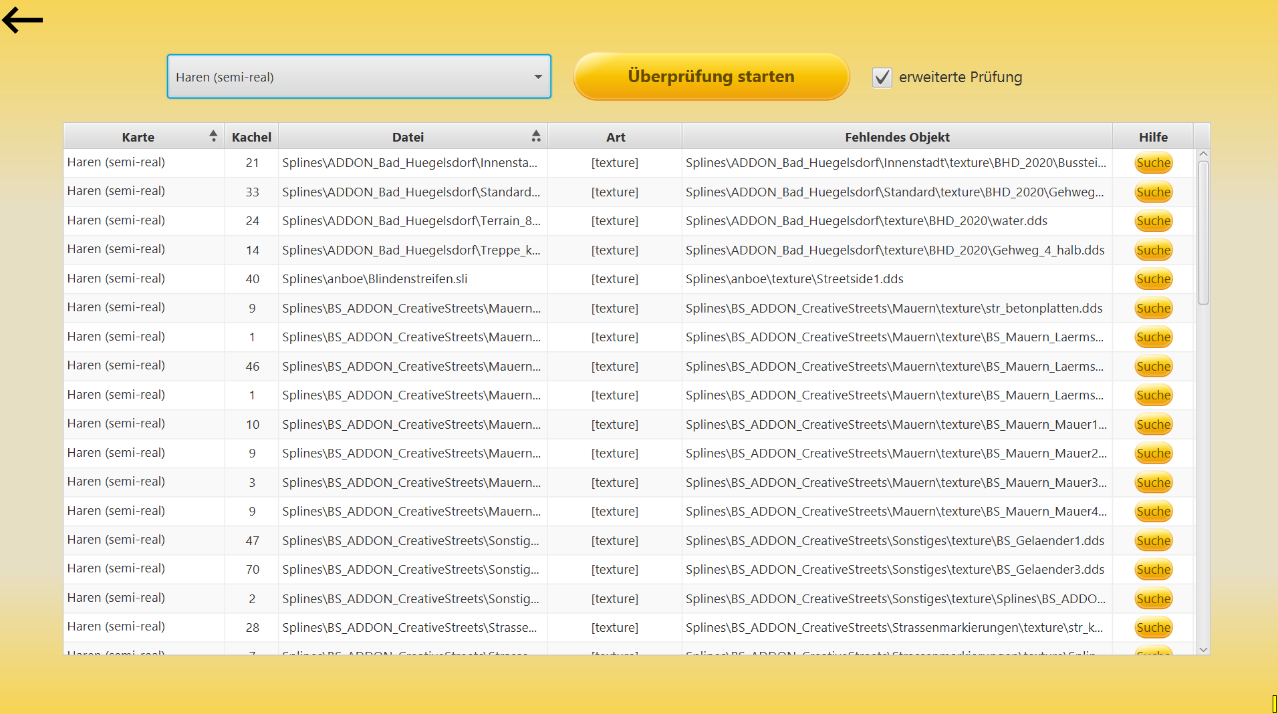Image resolution: width=1278 pixels, height=714 pixels.
Task: Click Suche for the Streetside1.dds row
Action: pos(1153,279)
